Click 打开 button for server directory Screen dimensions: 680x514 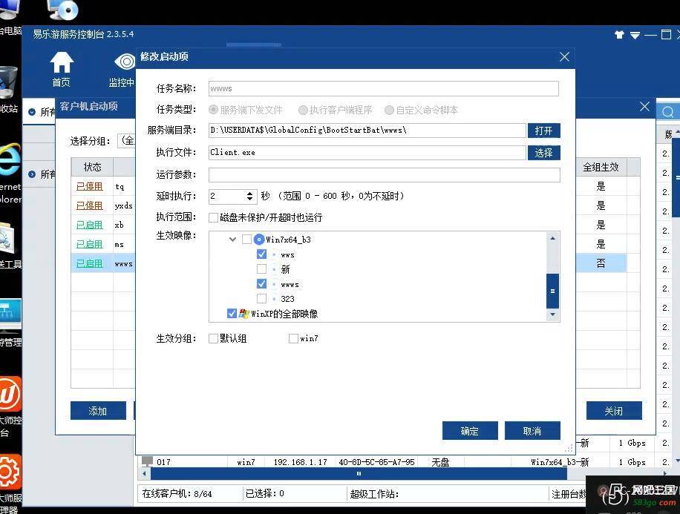coord(544,131)
